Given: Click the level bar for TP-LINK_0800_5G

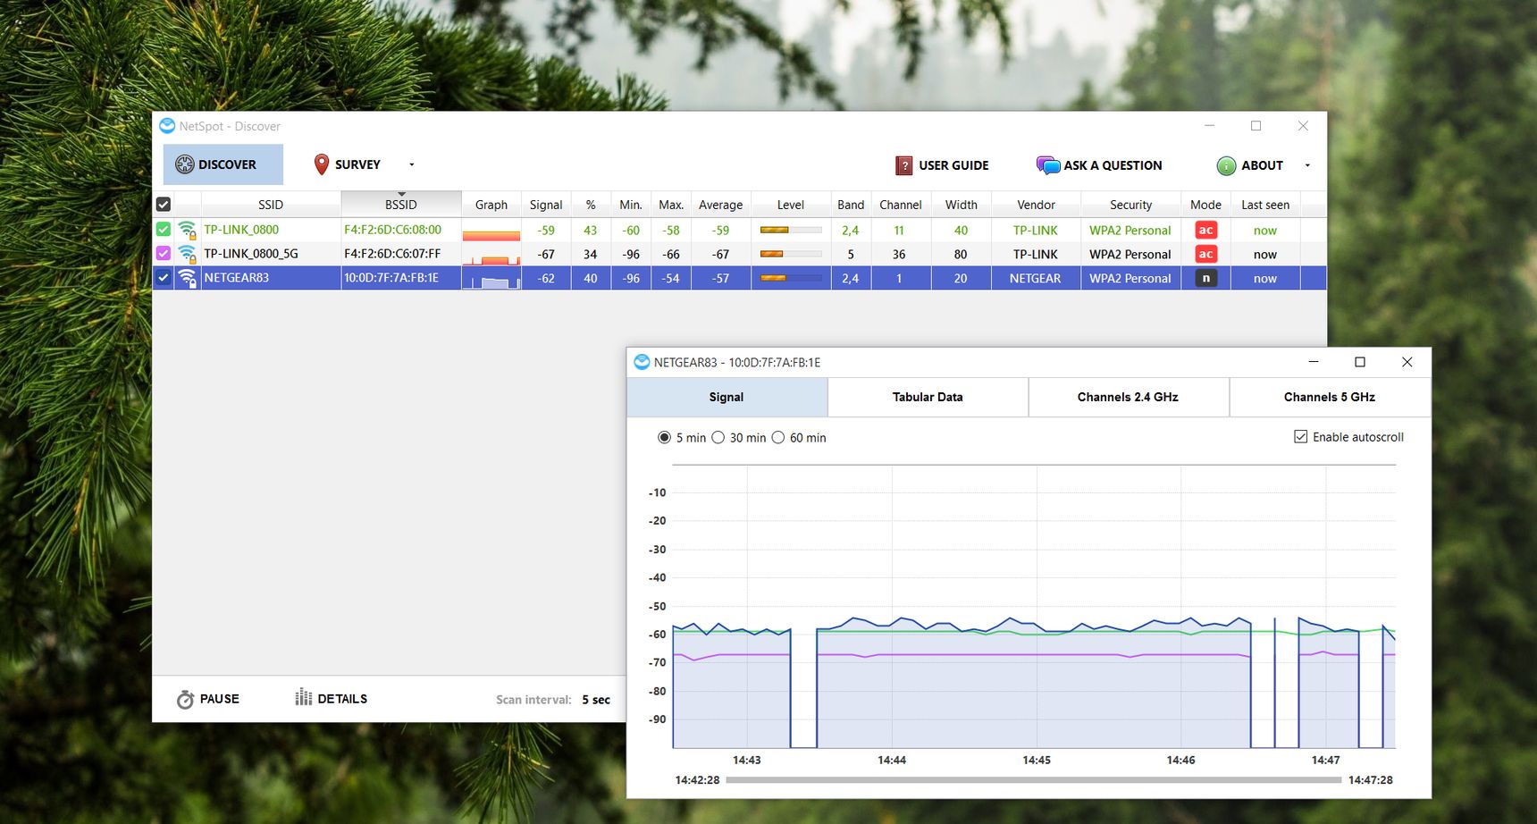Looking at the screenshot, I should 791,254.
